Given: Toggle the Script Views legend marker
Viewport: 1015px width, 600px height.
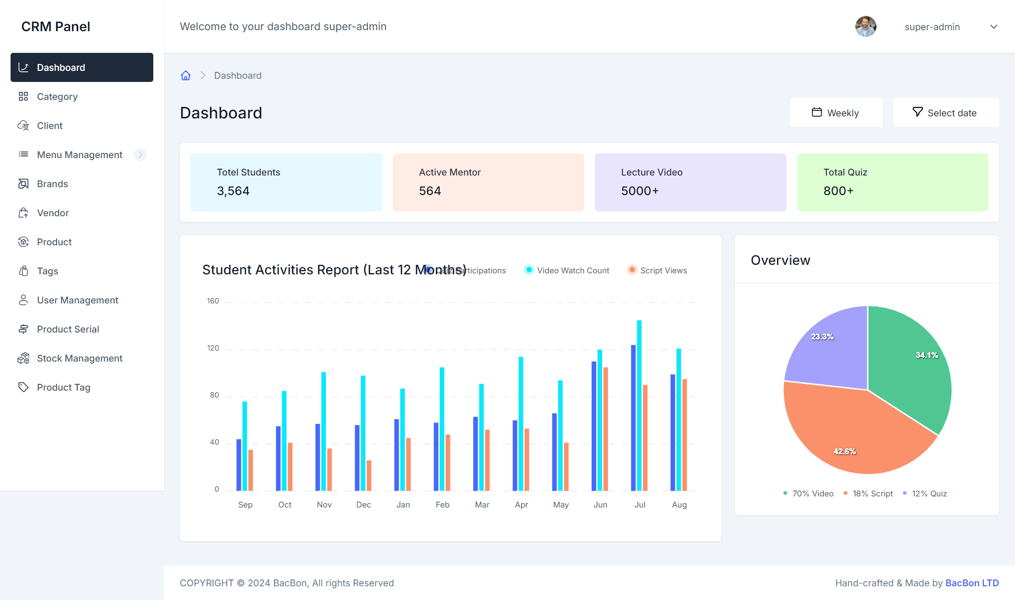Looking at the screenshot, I should 632,270.
